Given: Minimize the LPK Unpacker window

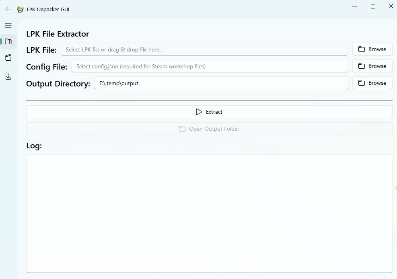Looking at the screenshot, I should coord(355,6).
